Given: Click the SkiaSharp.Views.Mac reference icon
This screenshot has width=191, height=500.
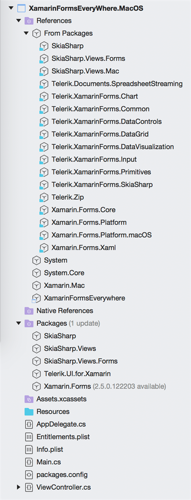Looking at the screenshot, I should (43, 71).
